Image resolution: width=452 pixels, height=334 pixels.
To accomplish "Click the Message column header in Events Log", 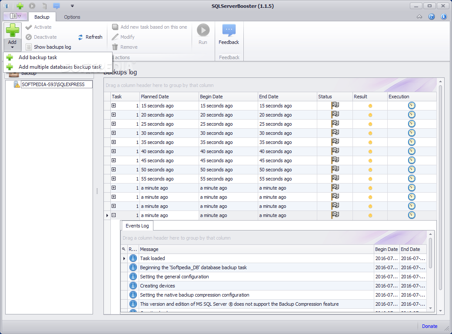I will point(256,249).
